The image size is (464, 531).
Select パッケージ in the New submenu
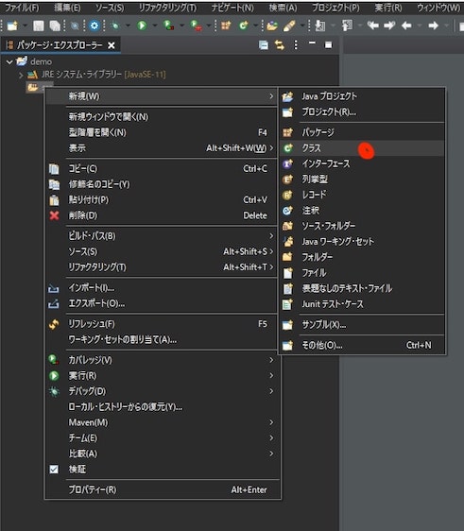click(362, 132)
